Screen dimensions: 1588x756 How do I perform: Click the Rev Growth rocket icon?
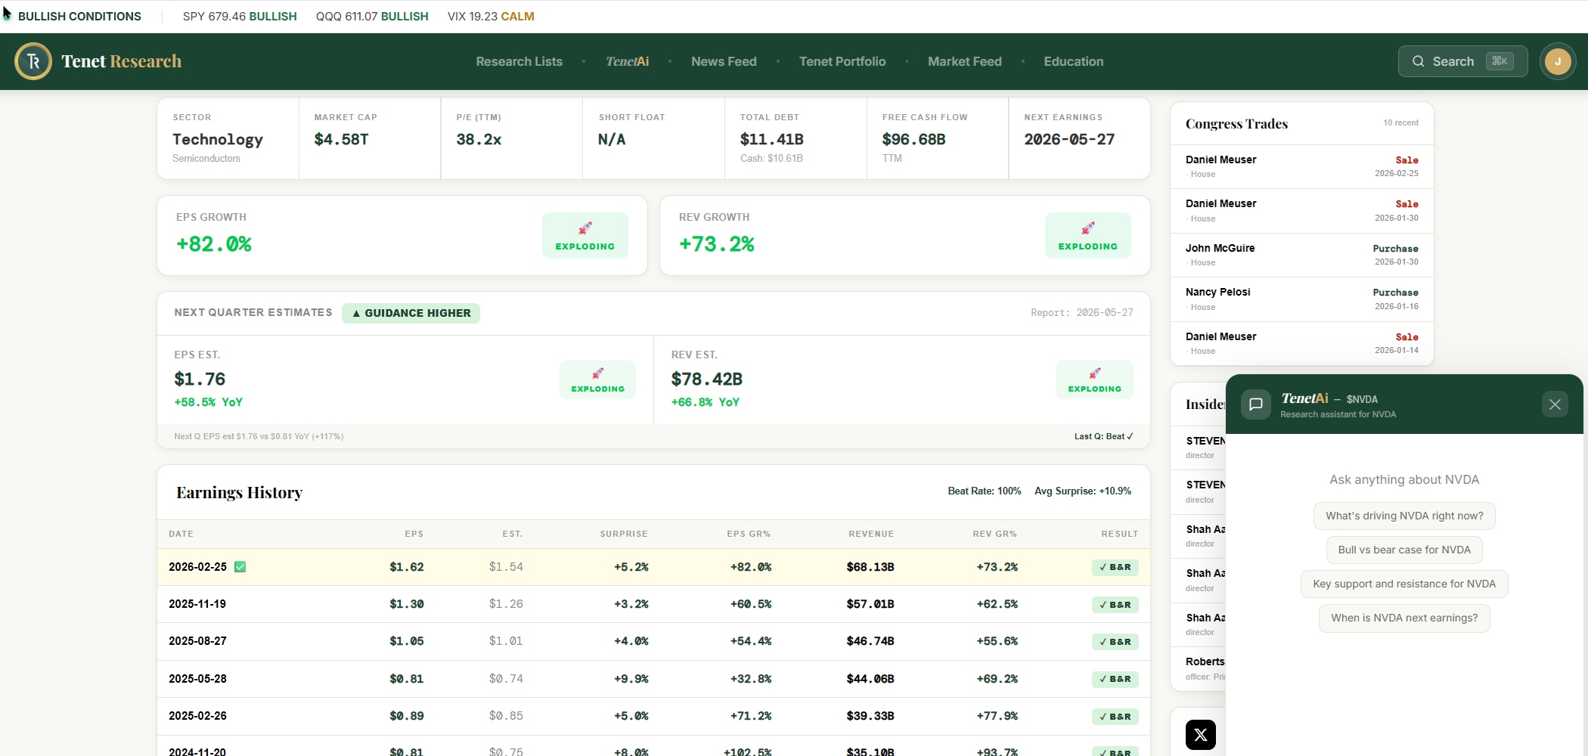click(x=1088, y=228)
